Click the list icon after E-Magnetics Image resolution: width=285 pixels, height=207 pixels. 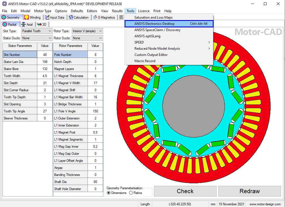[x=121, y=17]
